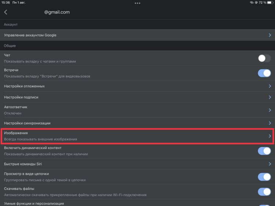Screen dimensions: 275x206
Task: Disable the Встречи toggle
Action: click(264, 73)
